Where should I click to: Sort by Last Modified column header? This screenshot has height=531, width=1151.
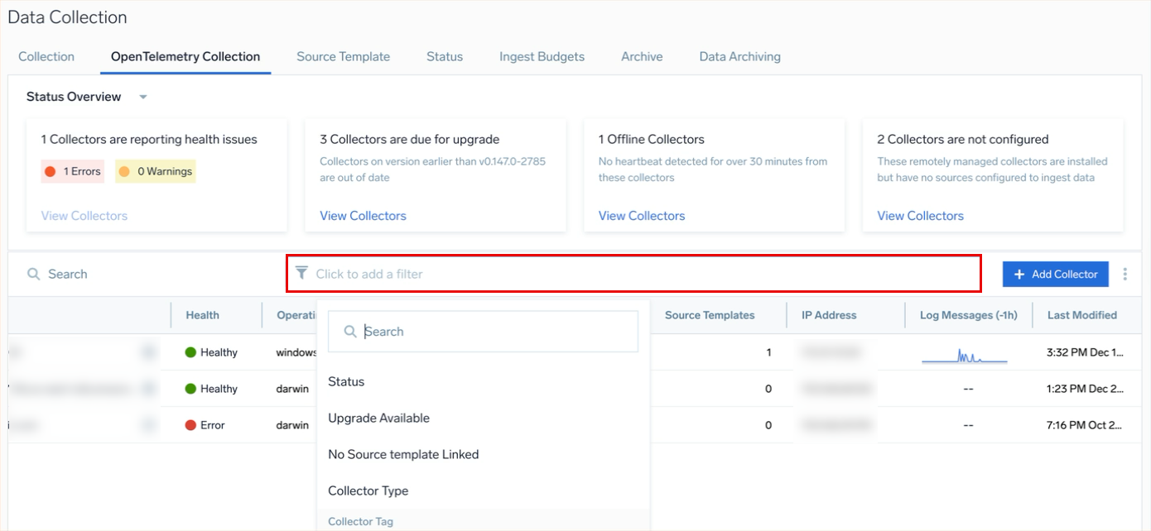pyautogui.click(x=1081, y=315)
